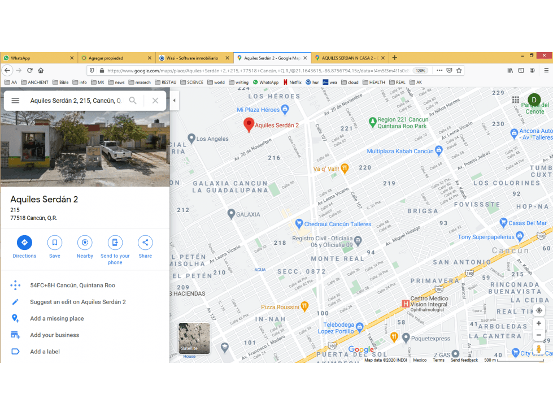Show your location on the map
This screenshot has width=553, height=415.
[x=538, y=310]
